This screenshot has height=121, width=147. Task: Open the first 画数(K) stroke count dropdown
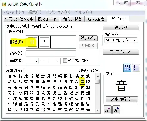(x=32, y=61)
